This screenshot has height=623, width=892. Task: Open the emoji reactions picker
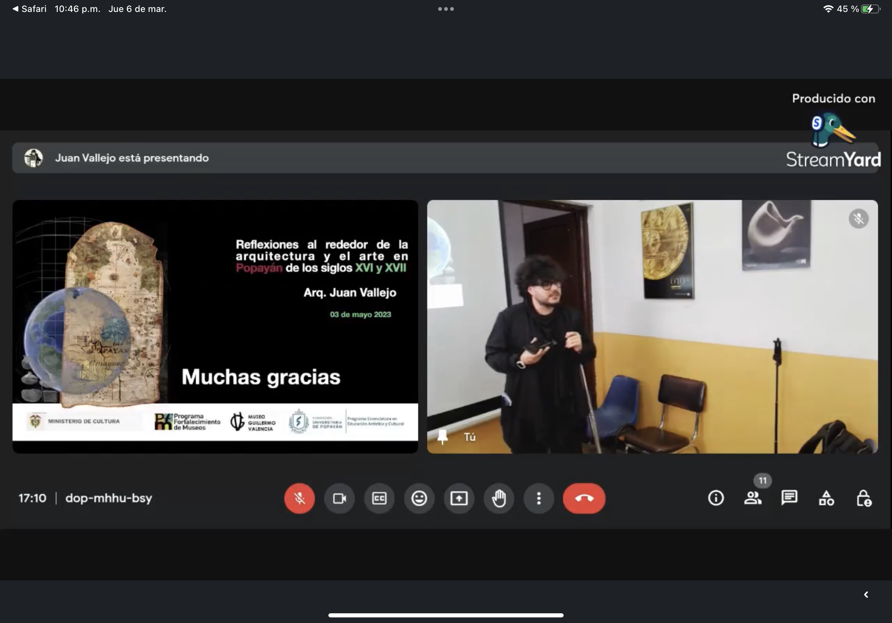coord(419,498)
